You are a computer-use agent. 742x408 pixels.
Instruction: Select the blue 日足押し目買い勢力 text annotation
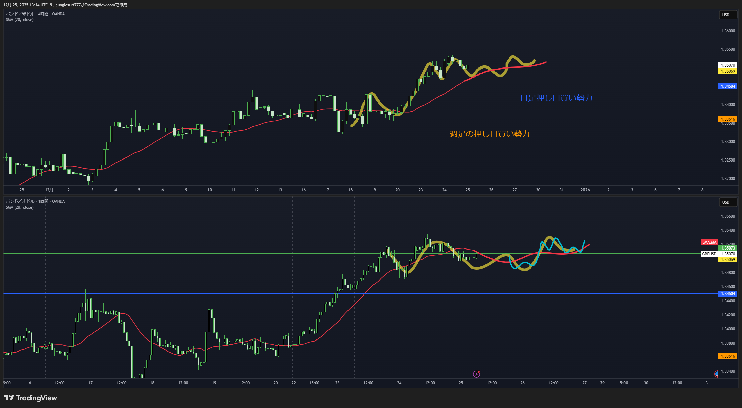click(556, 98)
